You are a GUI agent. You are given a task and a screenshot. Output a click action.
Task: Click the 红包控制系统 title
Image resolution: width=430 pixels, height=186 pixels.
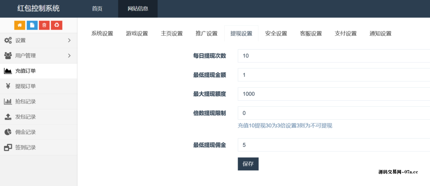tap(38, 8)
